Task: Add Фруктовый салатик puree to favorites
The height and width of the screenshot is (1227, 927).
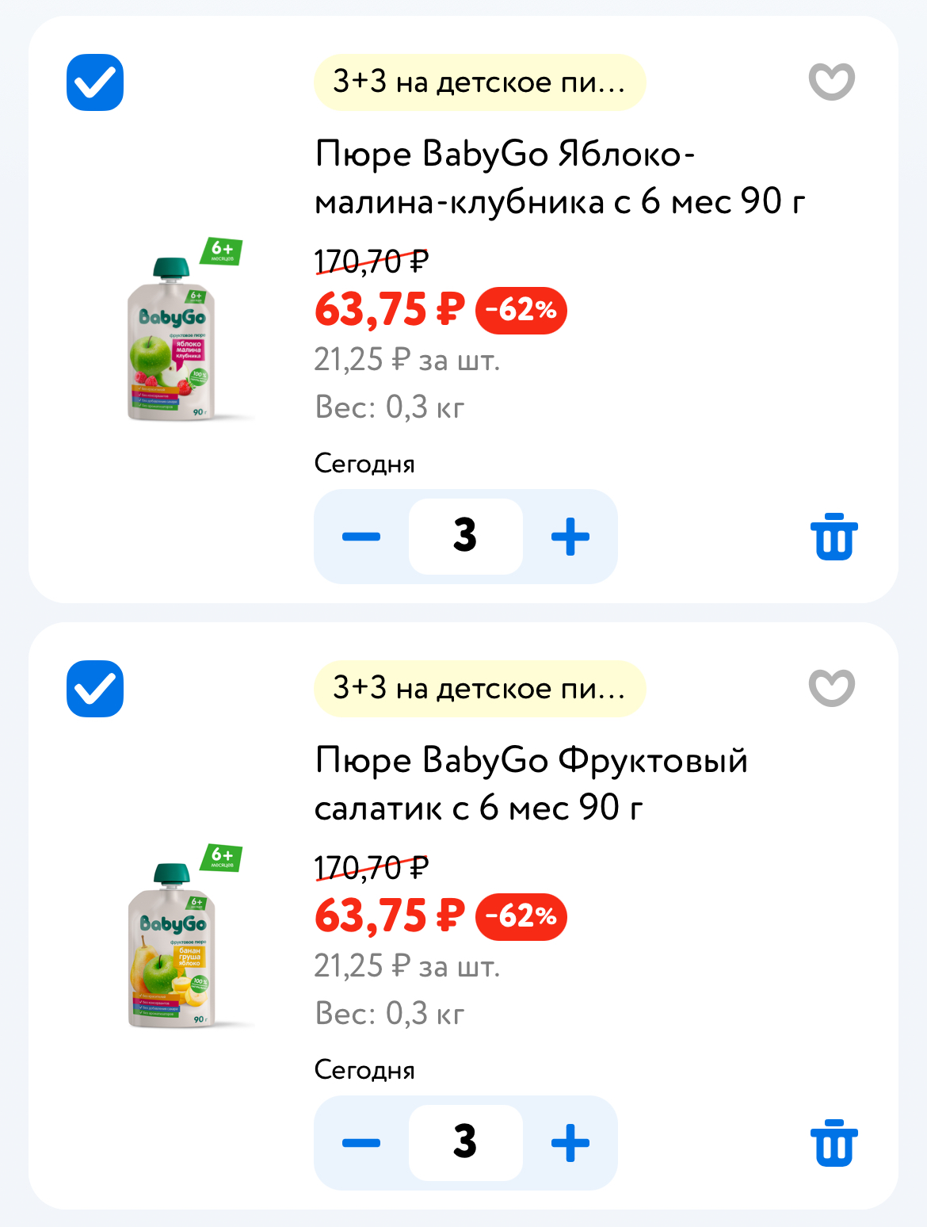Action: (831, 688)
